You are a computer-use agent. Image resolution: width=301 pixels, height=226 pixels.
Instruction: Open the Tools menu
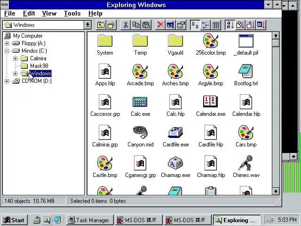[x=72, y=14]
